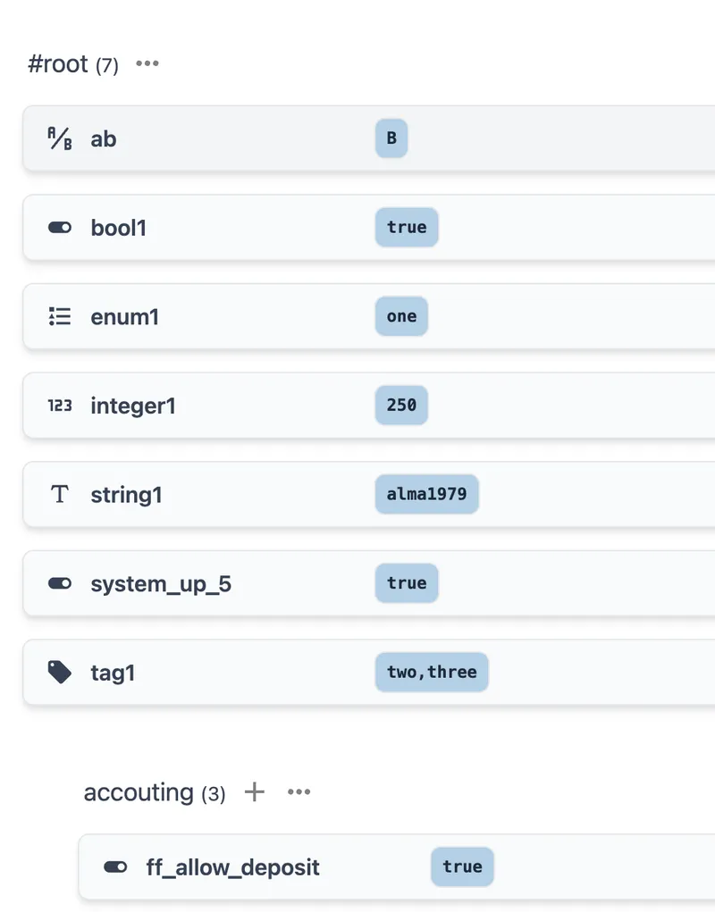Click the one value badge of enum1
The width and height of the screenshot is (715, 912).
tap(401, 316)
